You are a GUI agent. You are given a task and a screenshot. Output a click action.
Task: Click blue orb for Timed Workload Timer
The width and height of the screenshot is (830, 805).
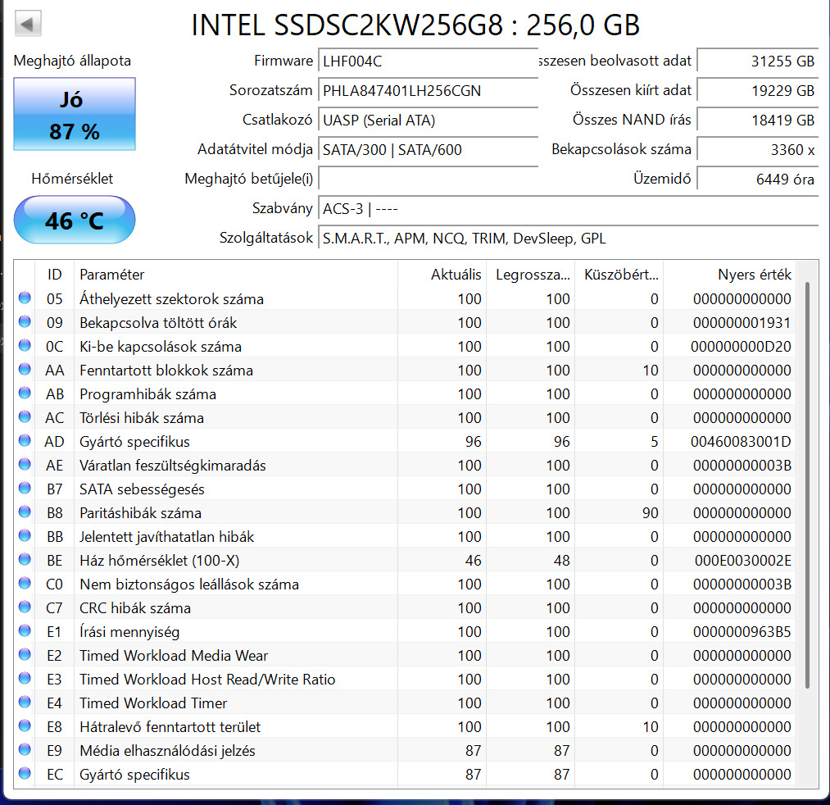25,703
